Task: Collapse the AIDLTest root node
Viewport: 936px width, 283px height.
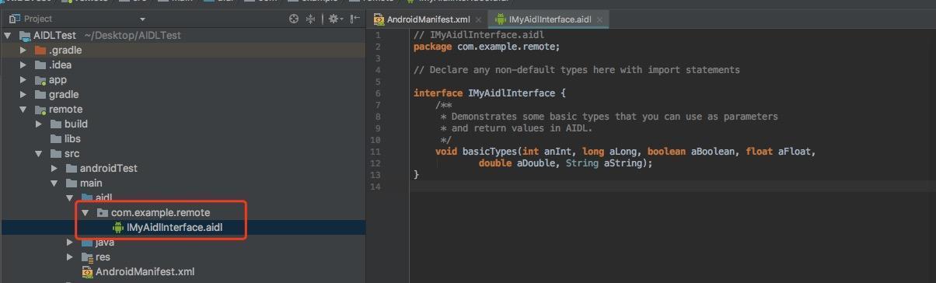Action: coord(8,36)
